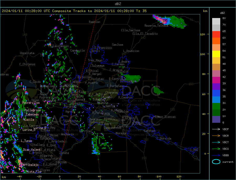Screen dimensions: 236x180
Task: Click the cyan VBCT arrow in legend
Action: pyautogui.click(x=216, y=142)
